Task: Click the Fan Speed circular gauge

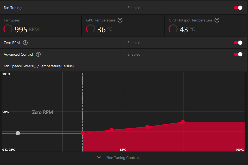Action: [8, 29]
